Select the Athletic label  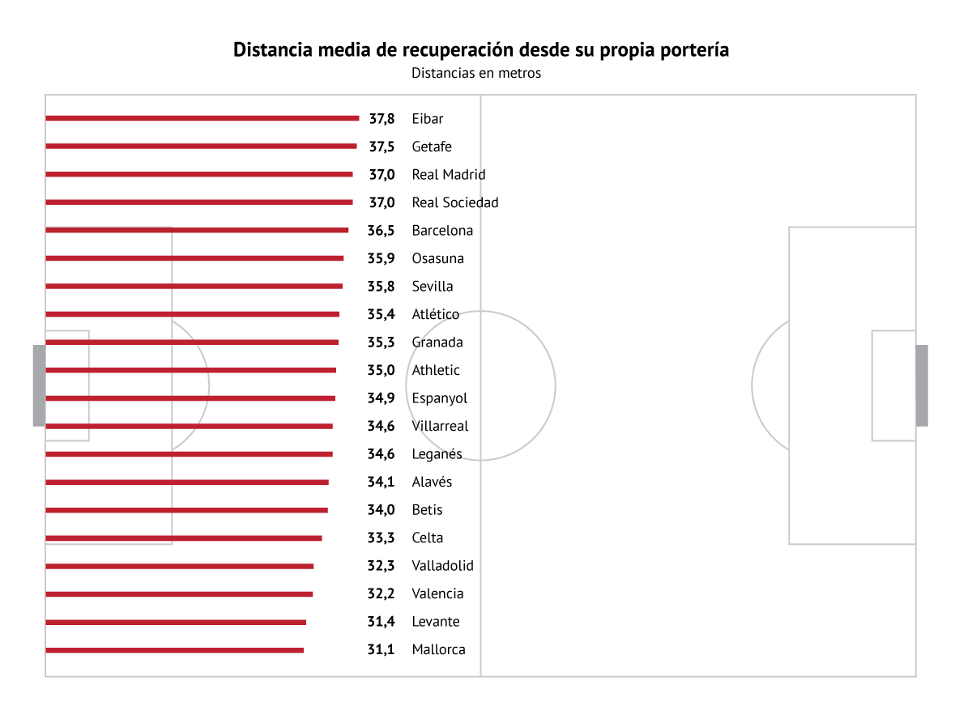click(436, 370)
